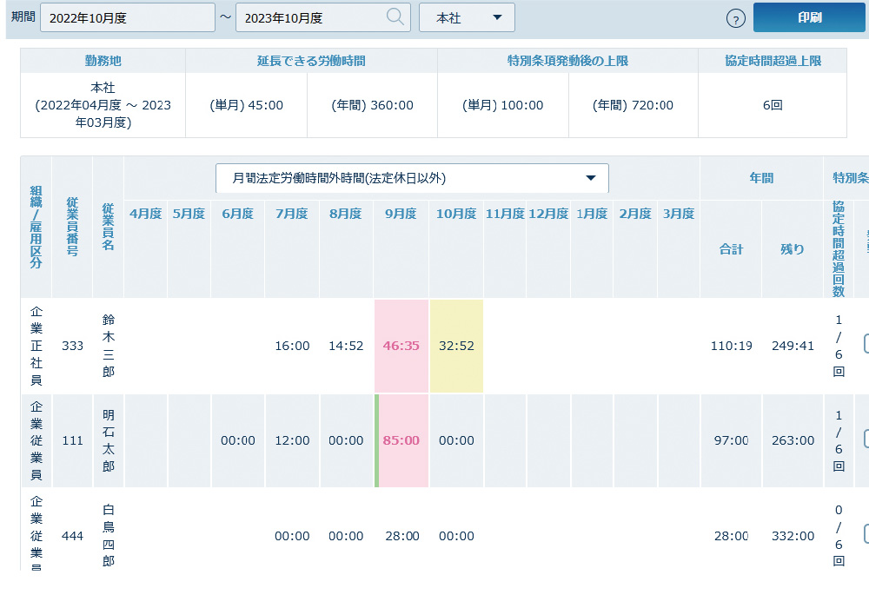Click the green marker on 明石太郎's 9月度 cell

coord(376,440)
